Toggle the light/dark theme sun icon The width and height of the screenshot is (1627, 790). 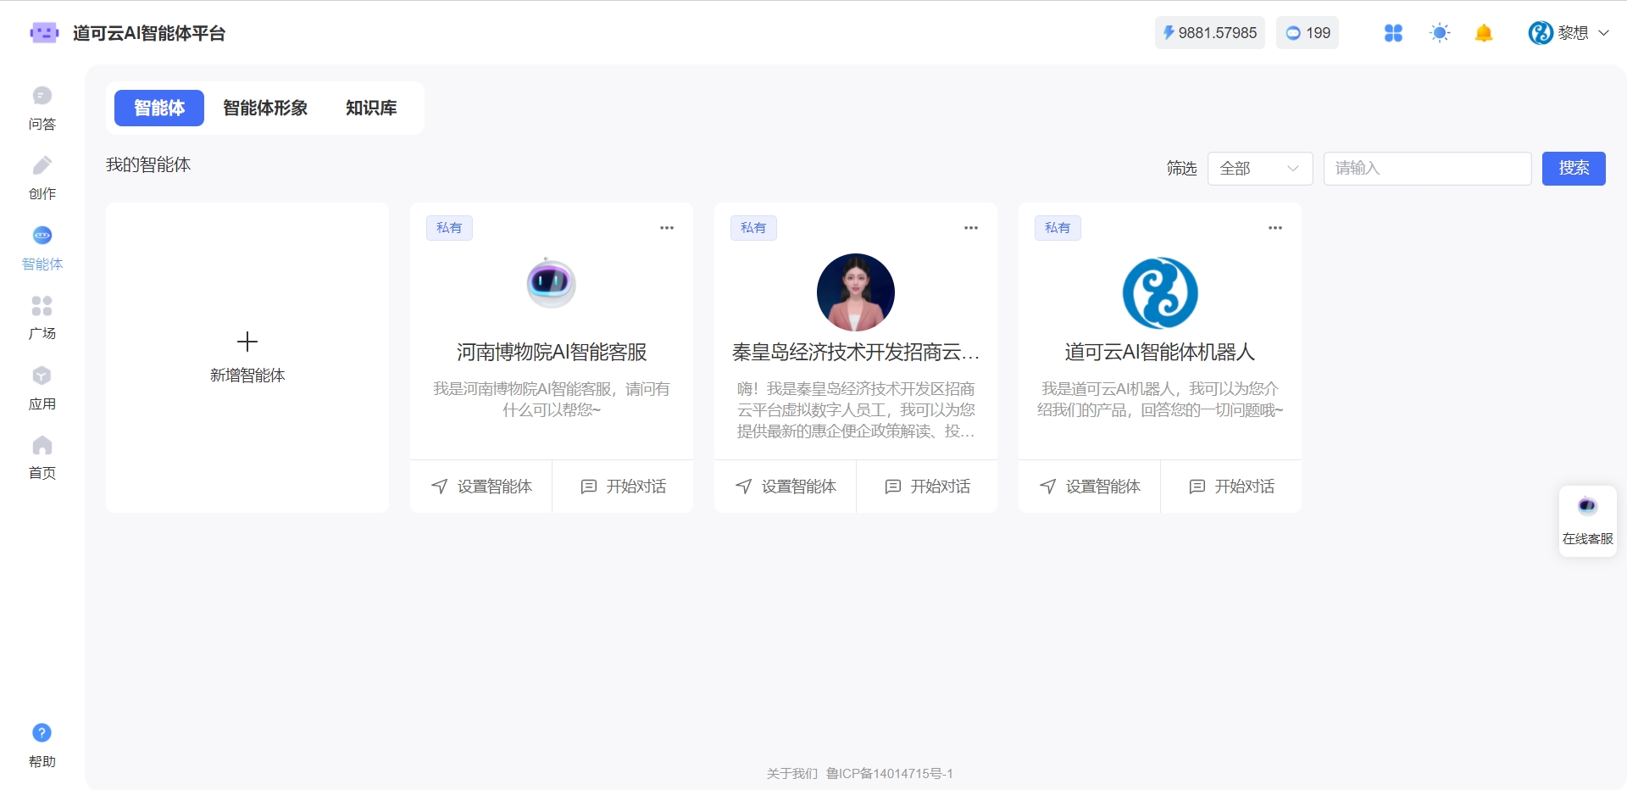tap(1439, 33)
